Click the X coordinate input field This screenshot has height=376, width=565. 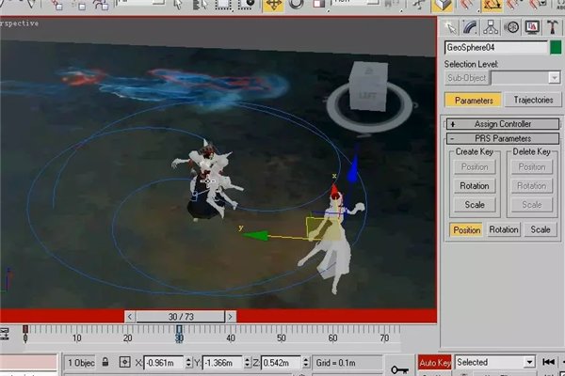point(167,363)
